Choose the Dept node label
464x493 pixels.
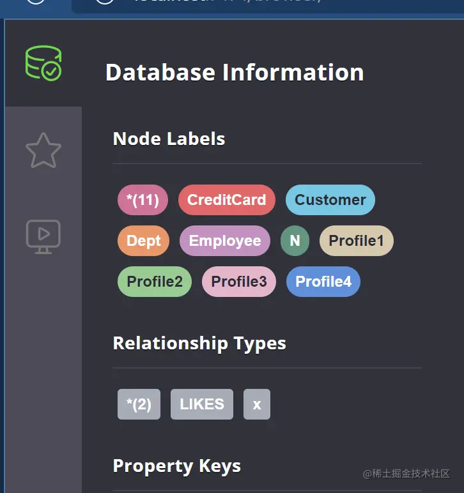point(144,241)
